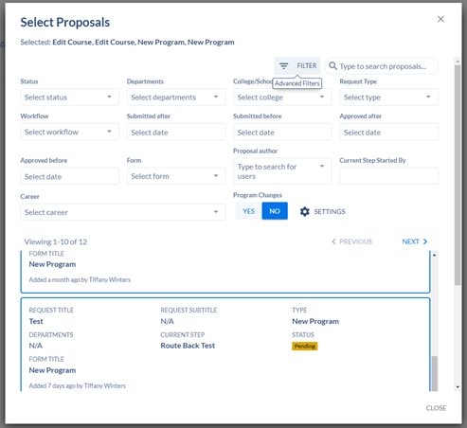Click the search magnifier icon
Viewport: 467px width, 428px height.
coord(332,66)
